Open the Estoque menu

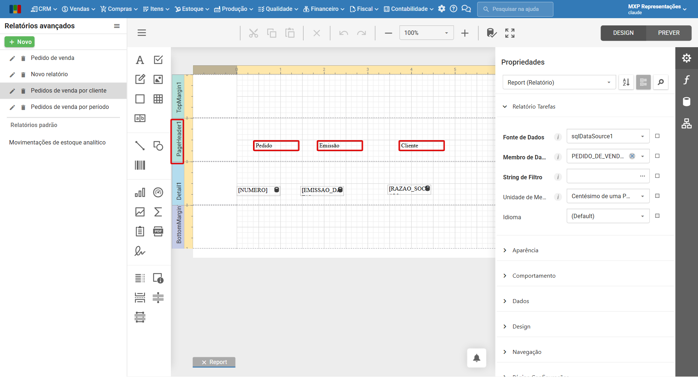point(192,9)
